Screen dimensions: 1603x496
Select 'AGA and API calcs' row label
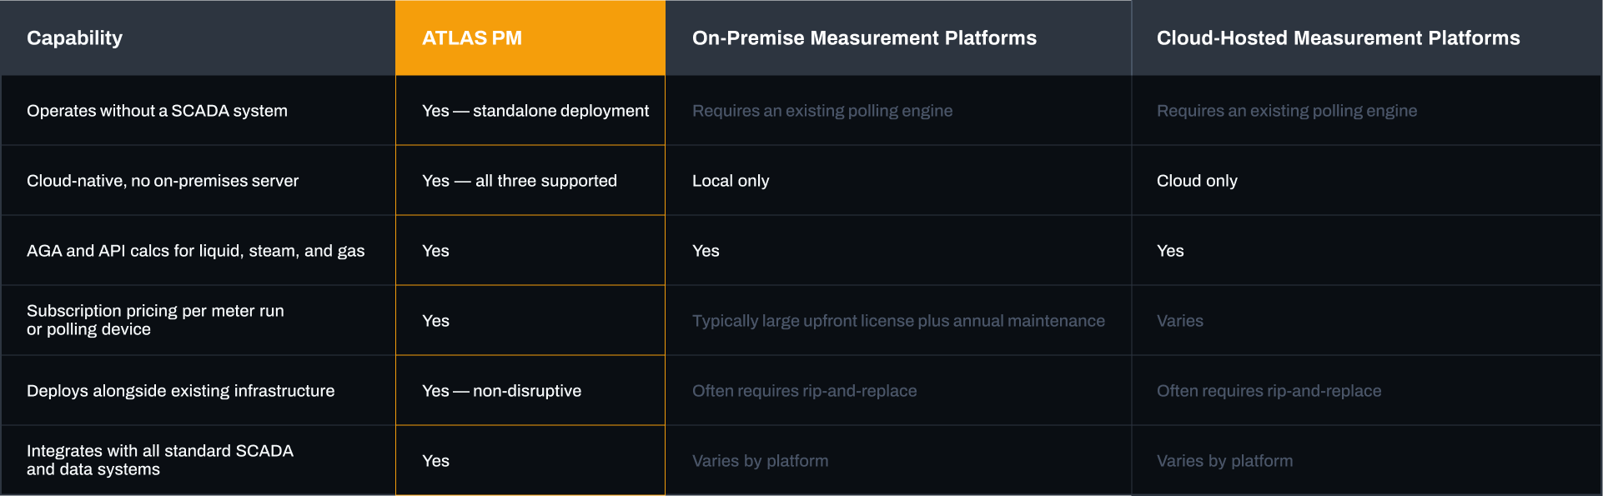click(x=195, y=251)
